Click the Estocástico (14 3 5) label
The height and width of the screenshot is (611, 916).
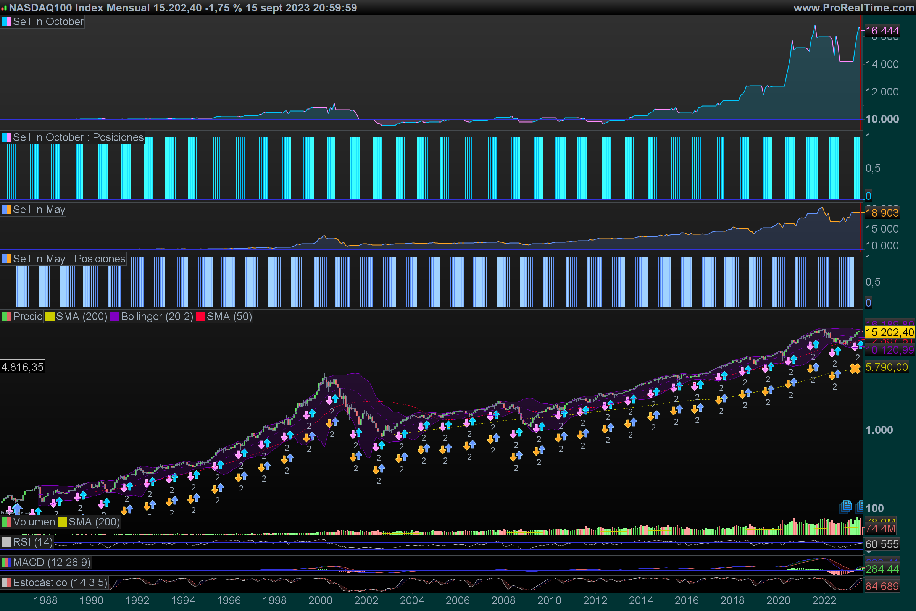tap(60, 583)
